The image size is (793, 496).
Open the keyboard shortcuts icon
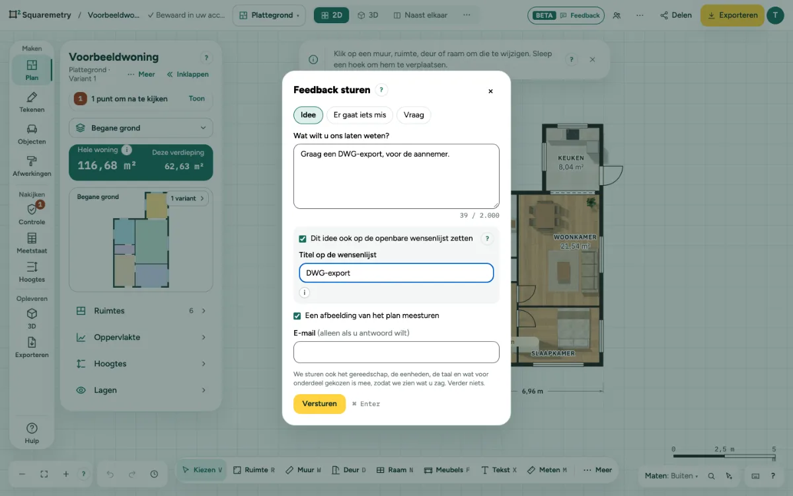click(x=756, y=476)
